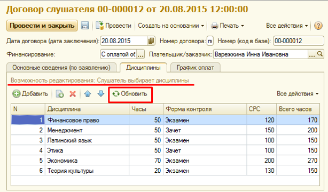Open the table's Все действия menu

click(298, 93)
